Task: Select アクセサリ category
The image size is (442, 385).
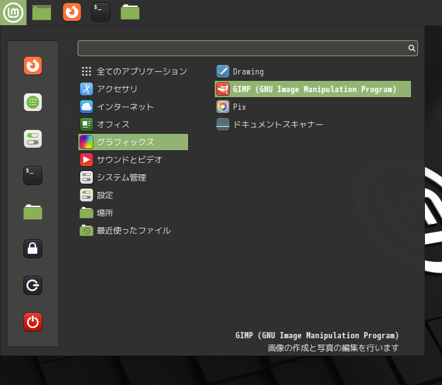Action: click(133, 89)
